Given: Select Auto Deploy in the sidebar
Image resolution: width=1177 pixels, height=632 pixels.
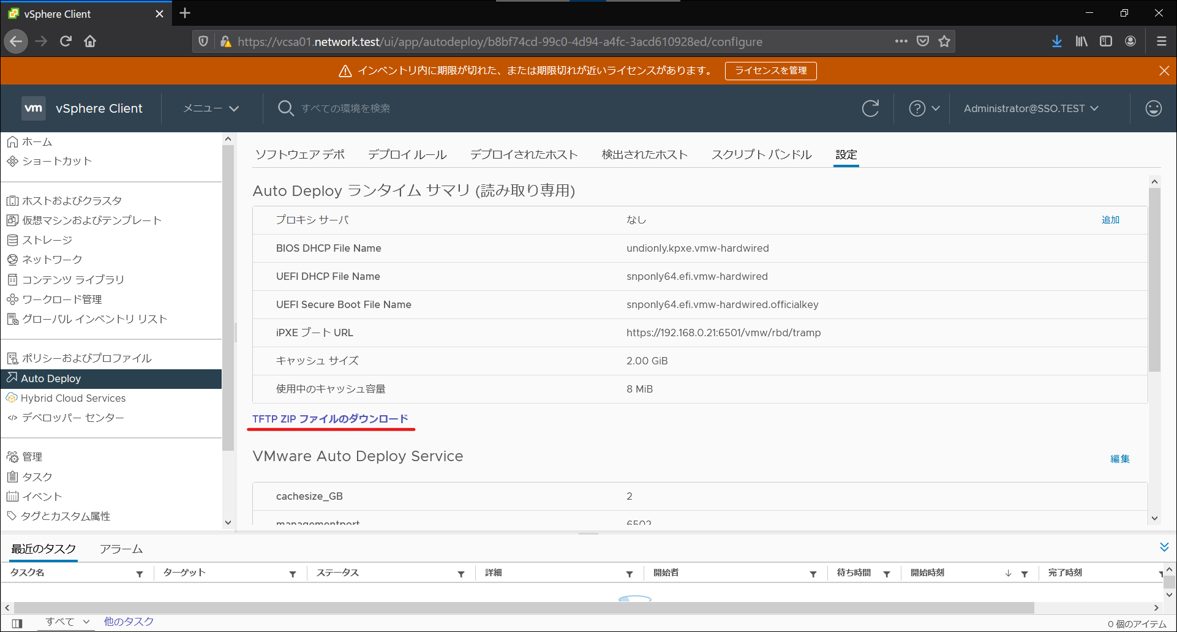Looking at the screenshot, I should click(111, 378).
